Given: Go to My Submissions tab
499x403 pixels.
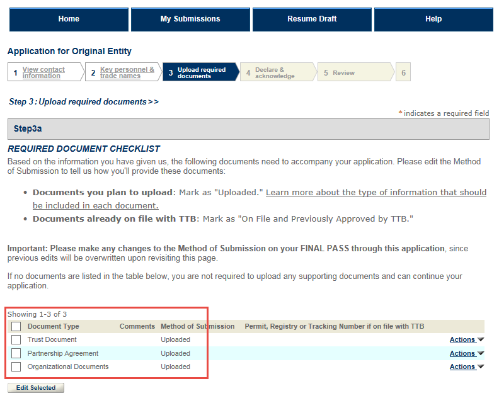Looking at the screenshot, I should click(x=190, y=19).
